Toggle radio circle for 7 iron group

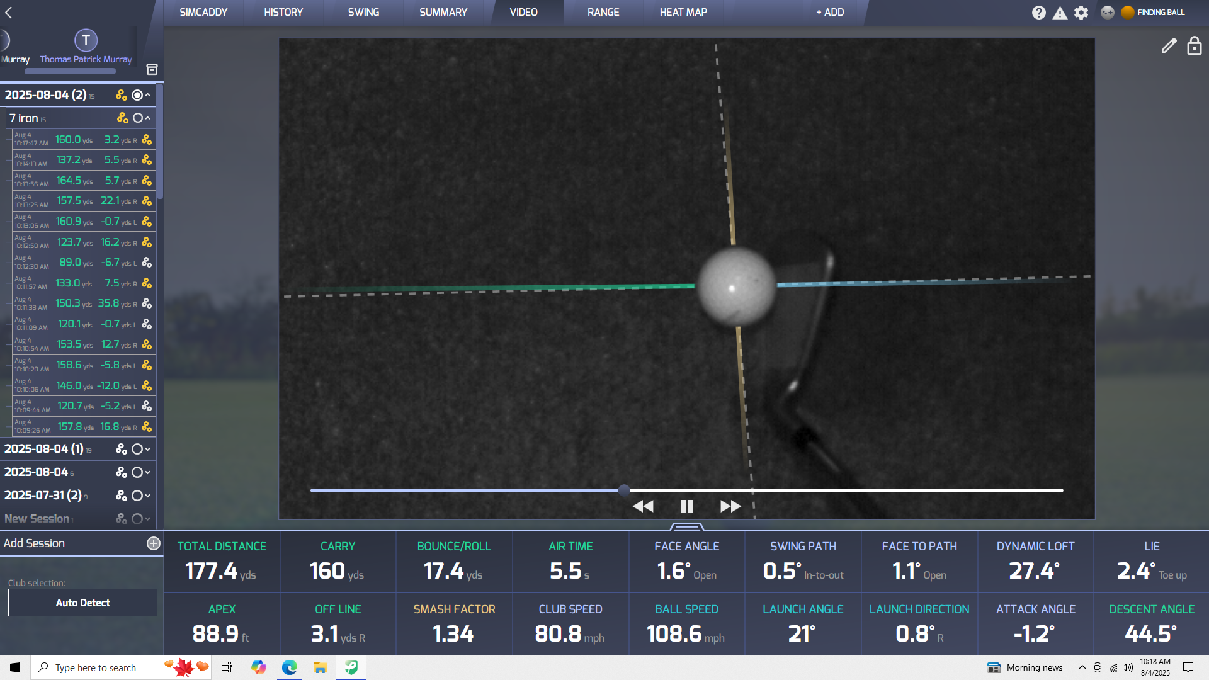tap(138, 118)
